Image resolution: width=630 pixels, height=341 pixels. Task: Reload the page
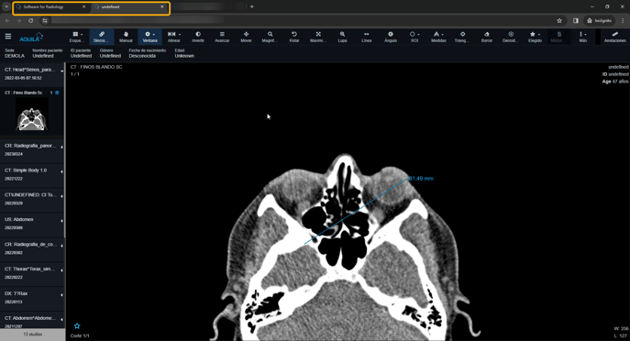tap(30, 20)
